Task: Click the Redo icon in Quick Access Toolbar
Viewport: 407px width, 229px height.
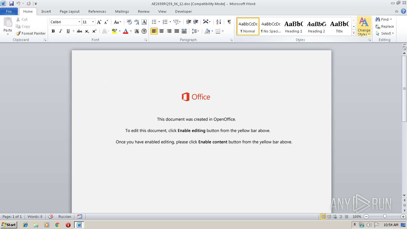Action: click(x=29, y=3)
